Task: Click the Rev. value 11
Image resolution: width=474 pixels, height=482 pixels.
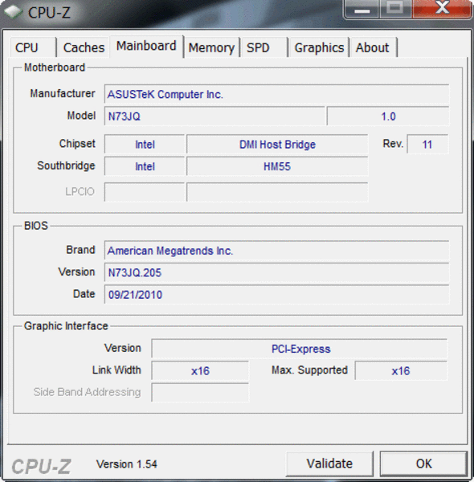Action: (427, 144)
